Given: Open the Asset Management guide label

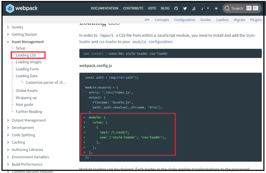Looking at the screenshot, I should pos(28,42).
